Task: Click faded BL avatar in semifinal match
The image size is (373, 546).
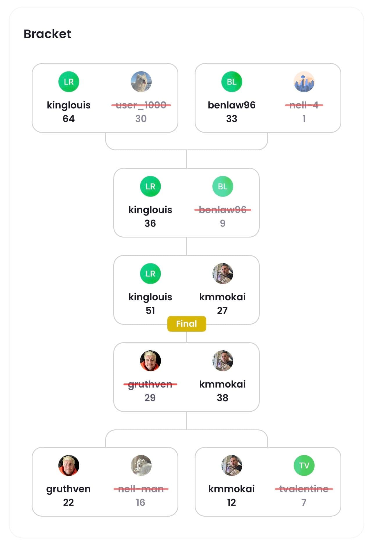Action: [x=223, y=186]
